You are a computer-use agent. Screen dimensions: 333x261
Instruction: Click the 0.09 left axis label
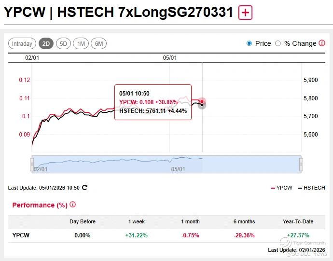pyautogui.click(x=25, y=135)
